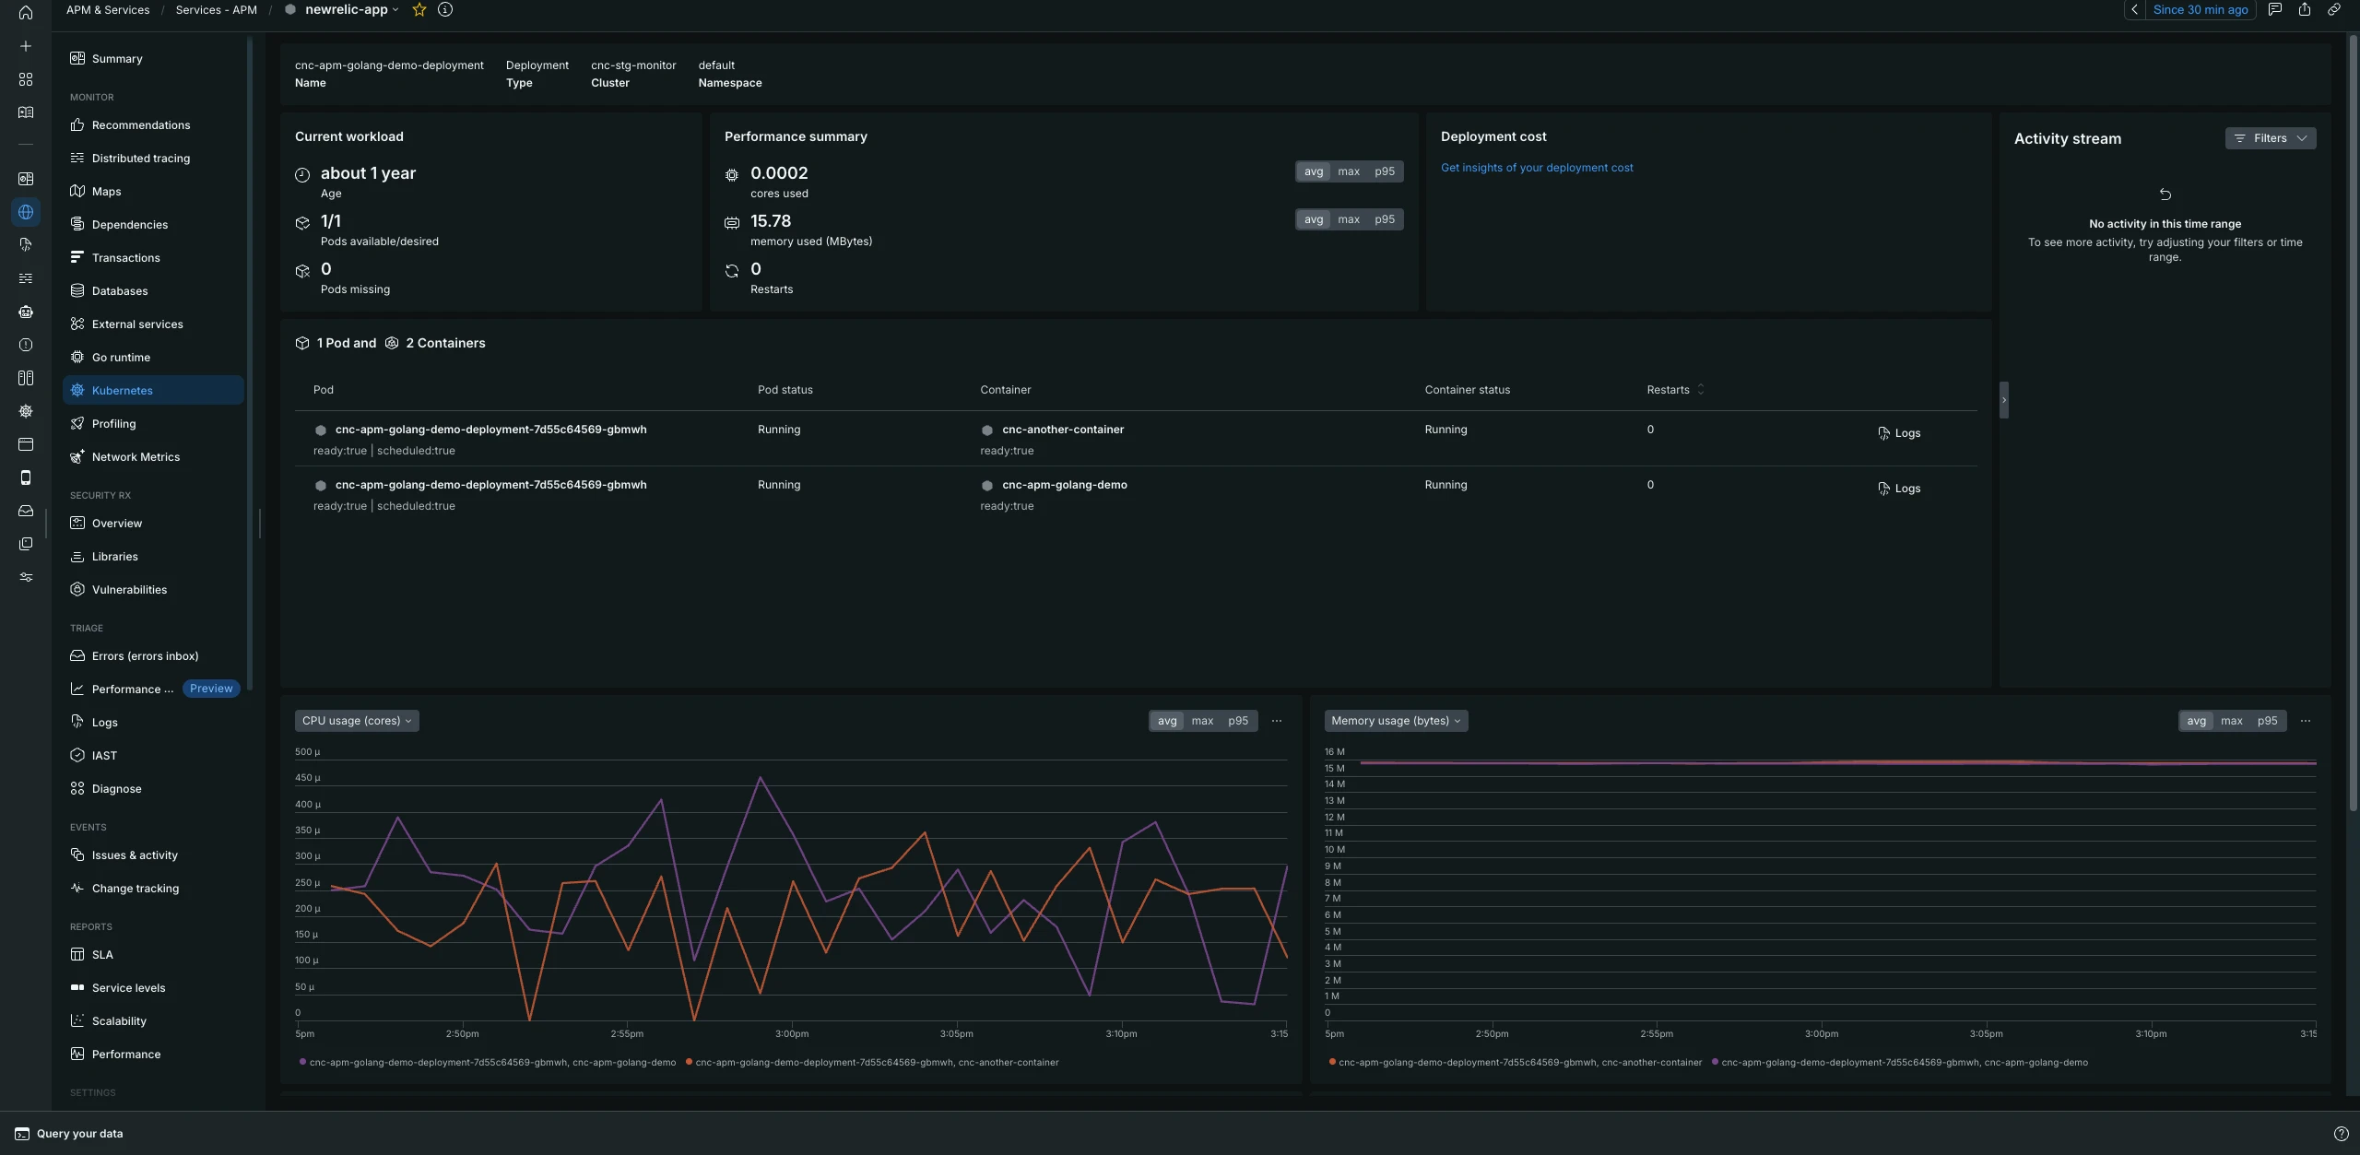Open first pod row for cnc-another-container
The width and height of the screenshot is (2360, 1155).
click(1136, 439)
